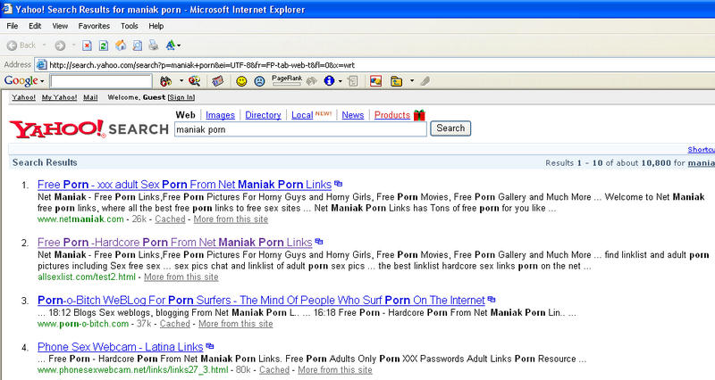Viewport: 715px width, 380px height.
Task: Open the Tools menu
Action: (x=130, y=26)
